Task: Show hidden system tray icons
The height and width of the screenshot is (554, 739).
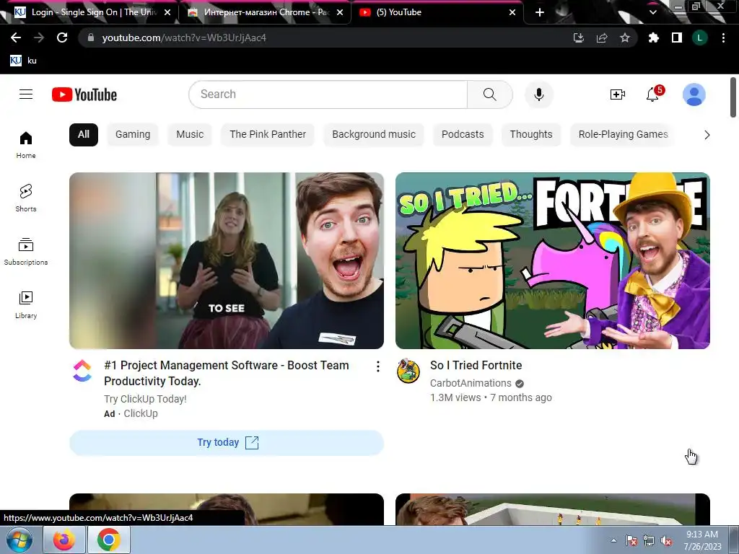Action: click(x=613, y=540)
